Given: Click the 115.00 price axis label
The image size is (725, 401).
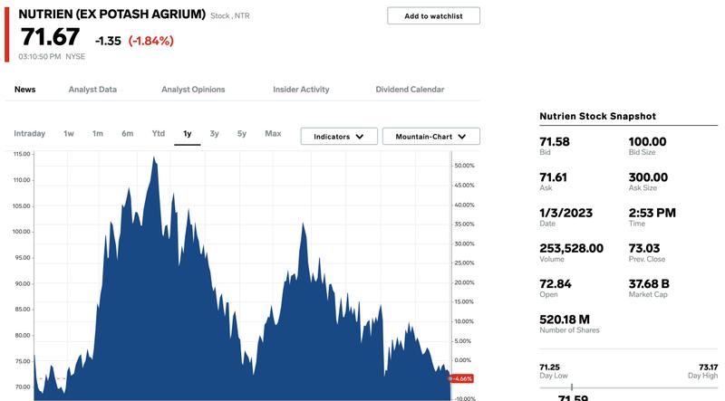Looking at the screenshot, I should click(22, 154).
